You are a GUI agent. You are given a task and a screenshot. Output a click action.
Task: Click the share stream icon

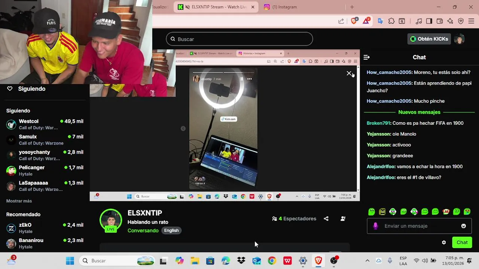(x=326, y=219)
